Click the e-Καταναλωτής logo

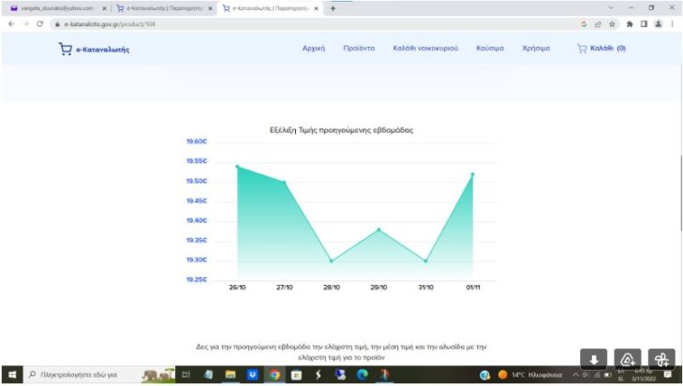(94, 49)
